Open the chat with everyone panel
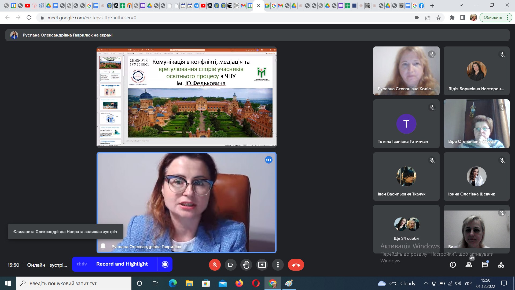The height and width of the screenshot is (290, 515). pyautogui.click(x=485, y=265)
